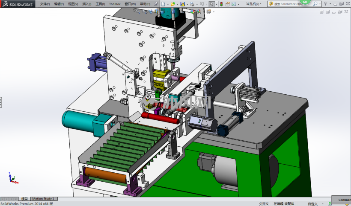
Task: Click the search magnifier icon
Action: (x=315, y=4)
